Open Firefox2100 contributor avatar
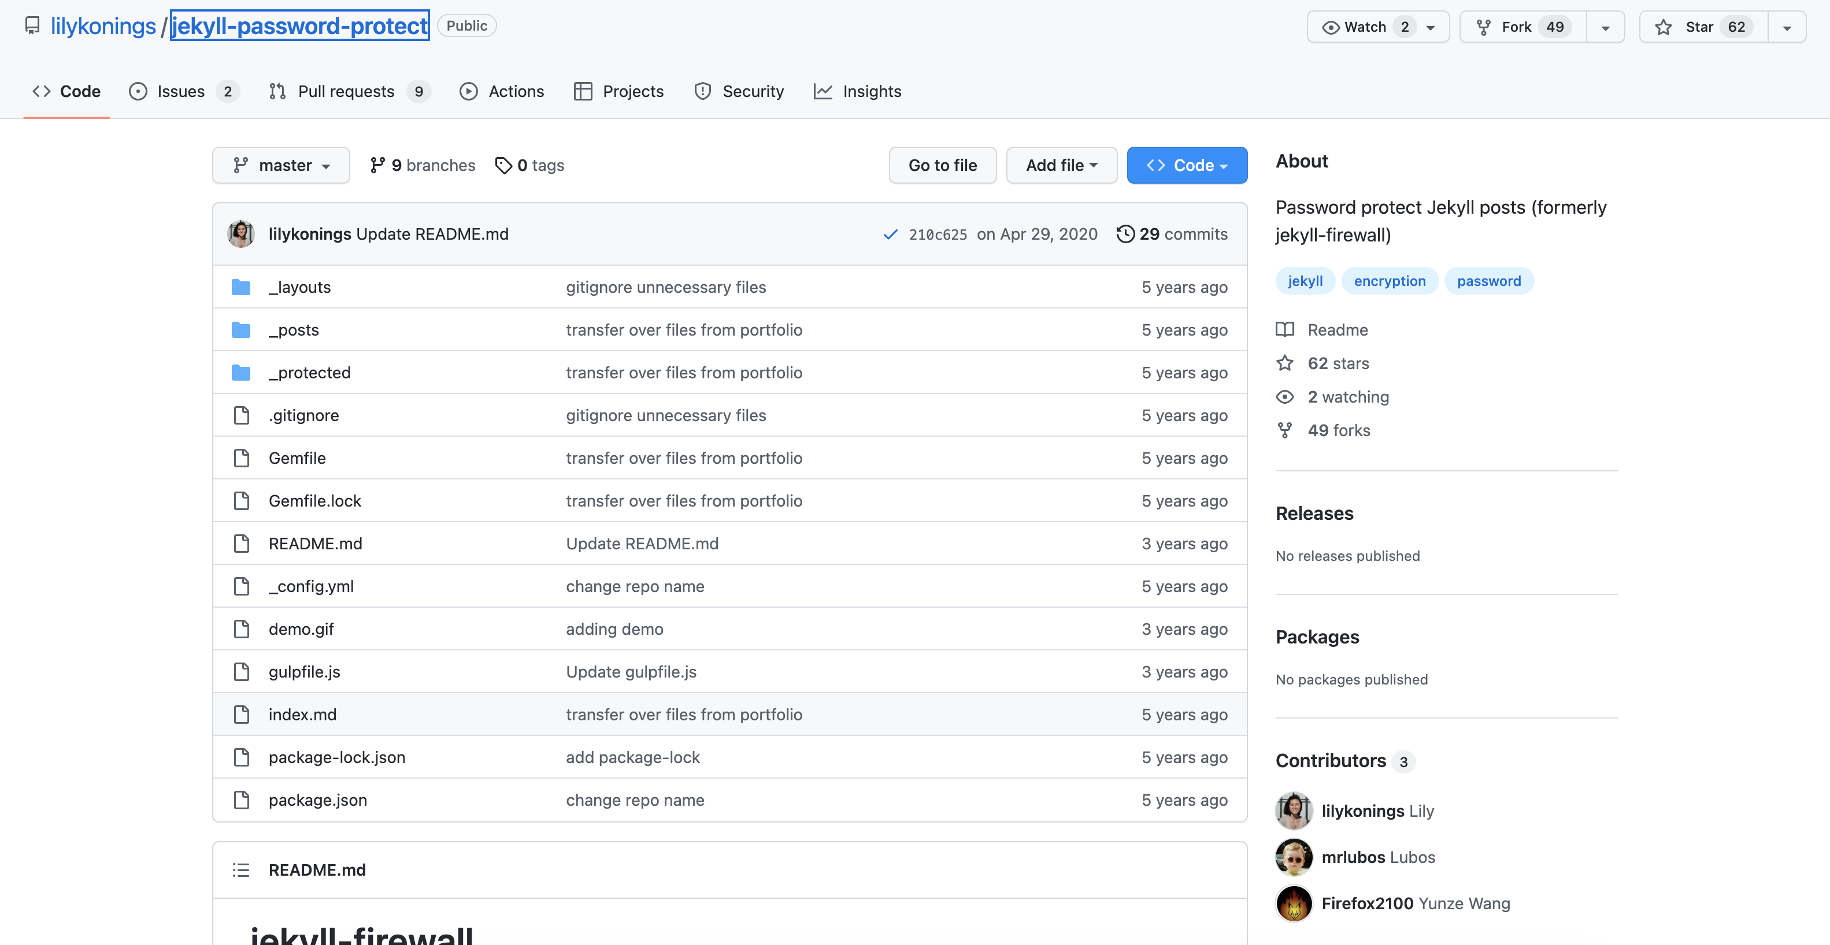1830x945 pixels. [1294, 903]
